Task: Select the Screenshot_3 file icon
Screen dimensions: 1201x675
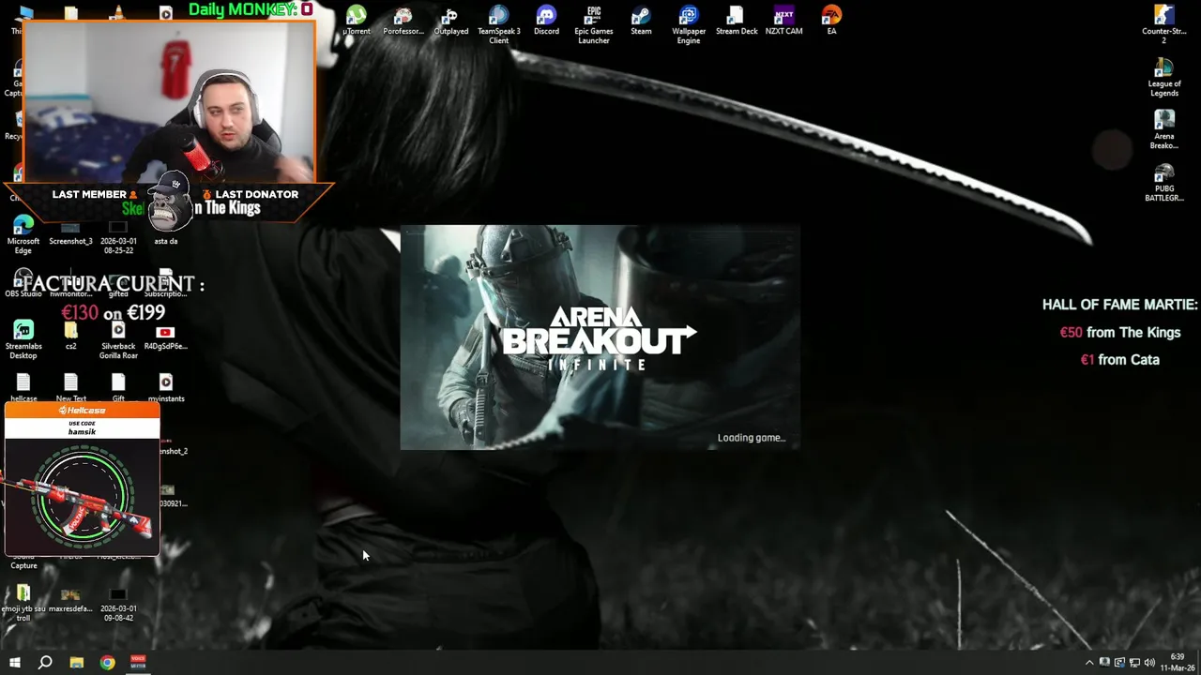Action: click(71, 234)
